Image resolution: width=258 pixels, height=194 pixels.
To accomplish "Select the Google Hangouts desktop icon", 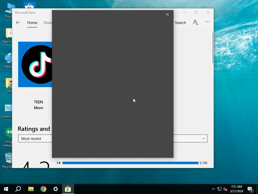I will pyautogui.click(x=7, y=137).
